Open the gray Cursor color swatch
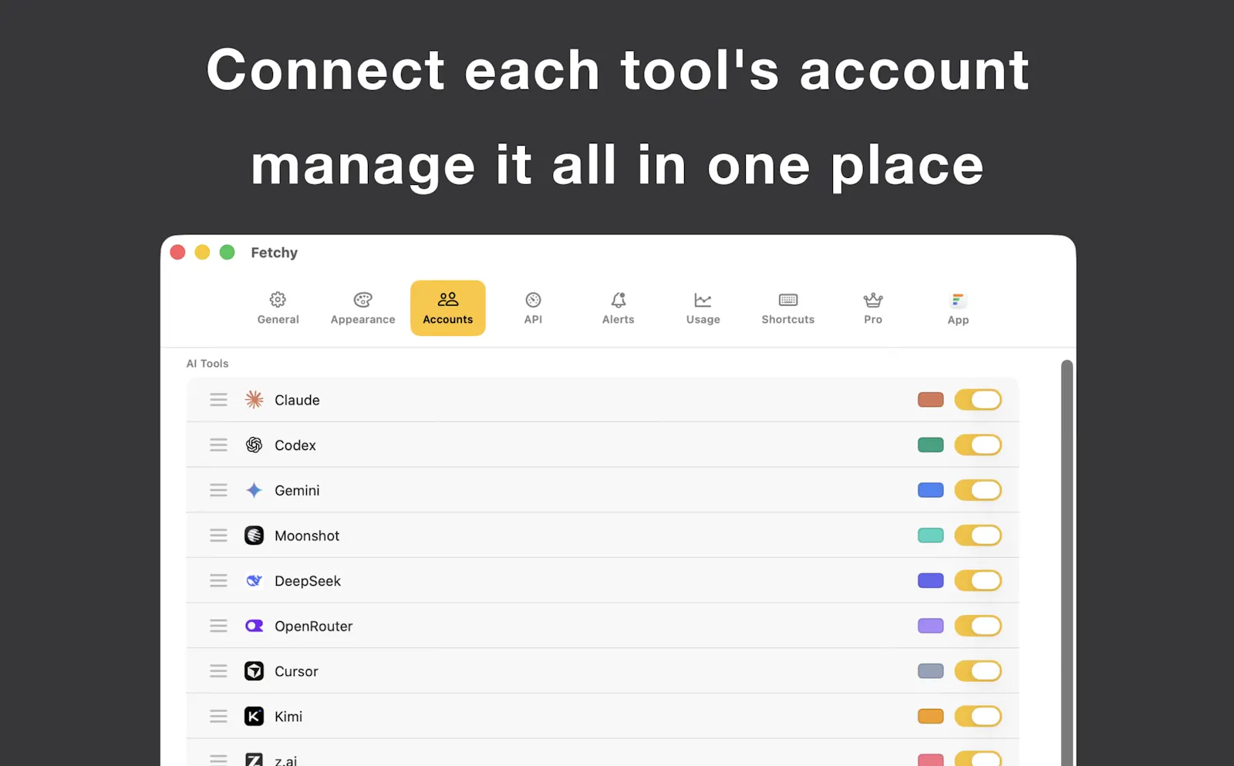 pyautogui.click(x=931, y=670)
